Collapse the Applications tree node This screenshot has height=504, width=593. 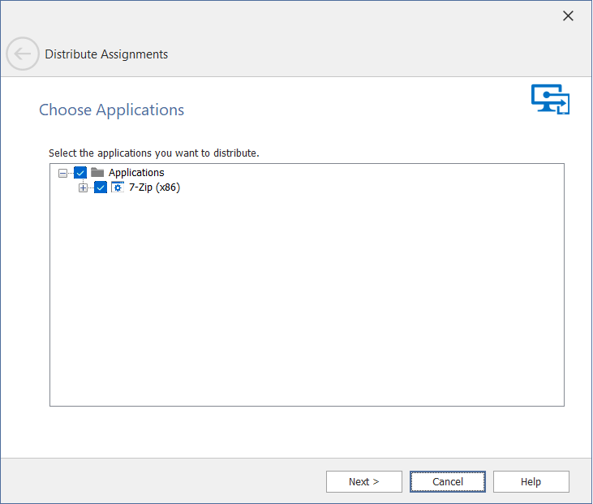click(x=63, y=173)
